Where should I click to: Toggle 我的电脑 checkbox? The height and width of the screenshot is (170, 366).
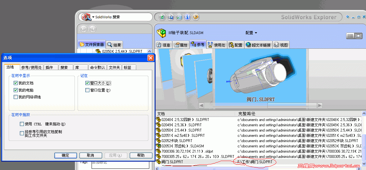point(16,90)
